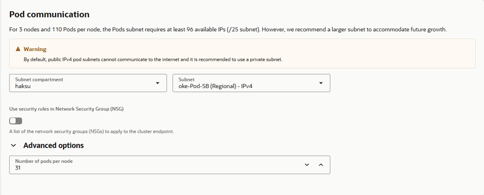Click the Number of pods per node label
The image size is (484, 195).
click(44, 161)
